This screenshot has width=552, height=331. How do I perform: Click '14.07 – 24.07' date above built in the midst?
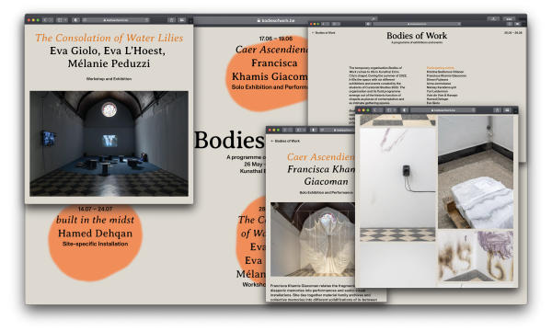point(95,209)
